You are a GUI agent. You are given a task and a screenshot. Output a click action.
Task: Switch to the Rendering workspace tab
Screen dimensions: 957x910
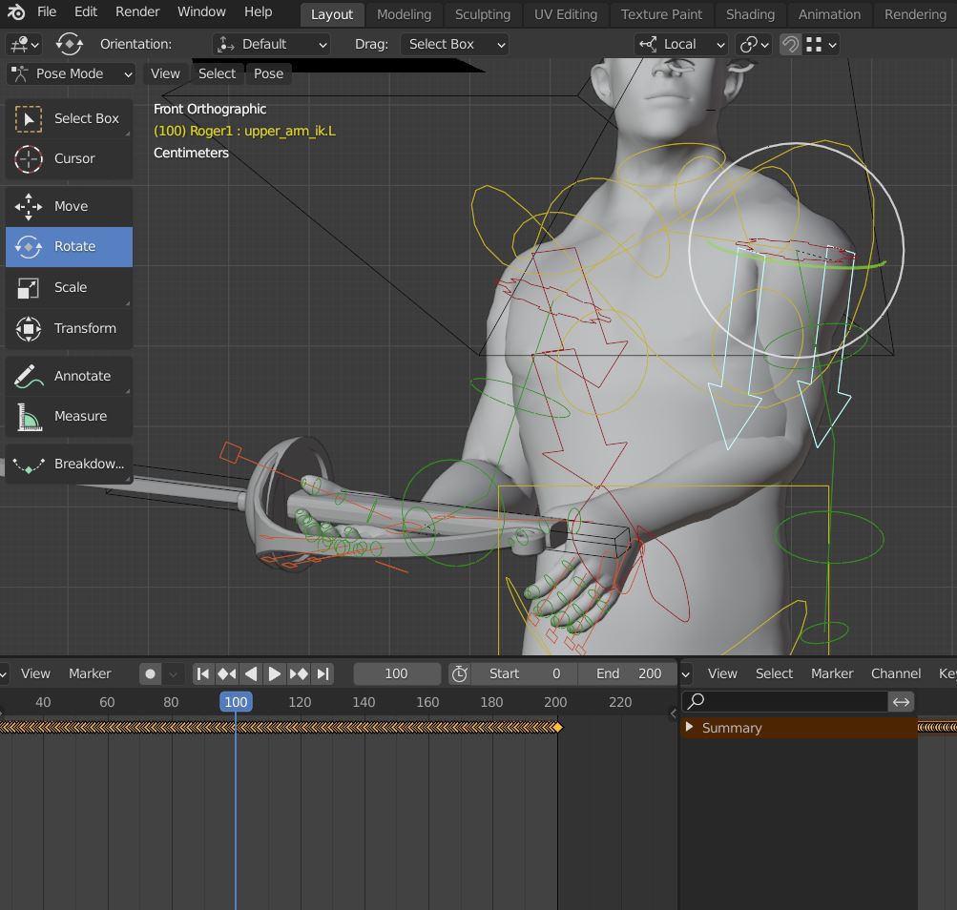pos(916,14)
